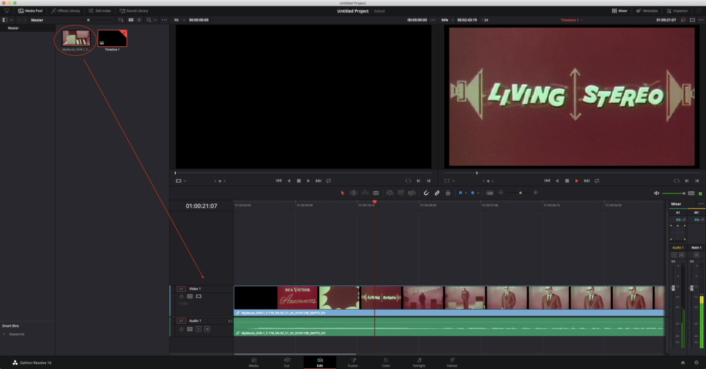Activate the Trim Edit Mode tool

pyautogui.click(x=354, y=193)
